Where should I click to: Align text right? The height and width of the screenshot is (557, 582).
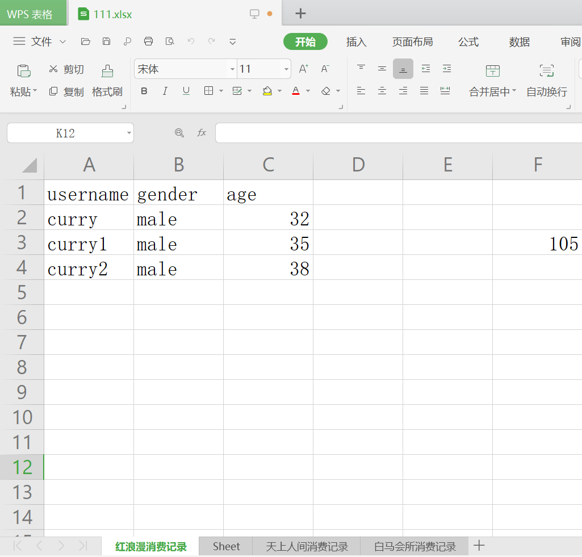(403, 91)
